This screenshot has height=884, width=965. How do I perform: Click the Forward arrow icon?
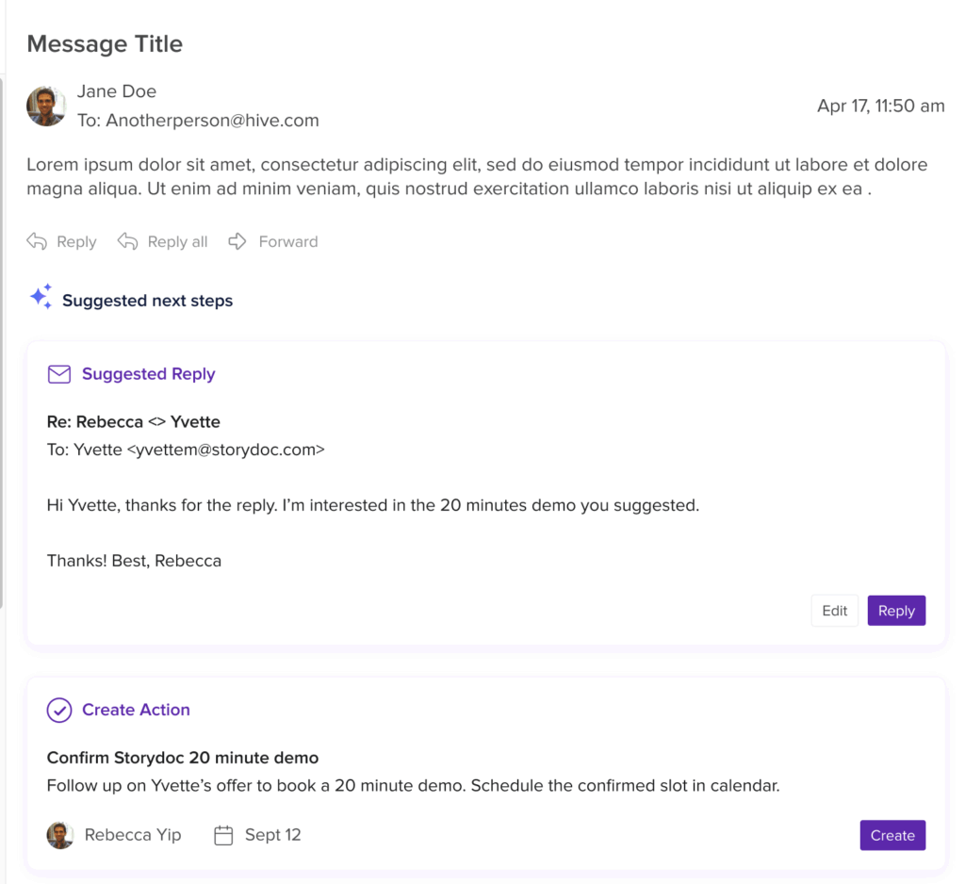pos(237,241)
